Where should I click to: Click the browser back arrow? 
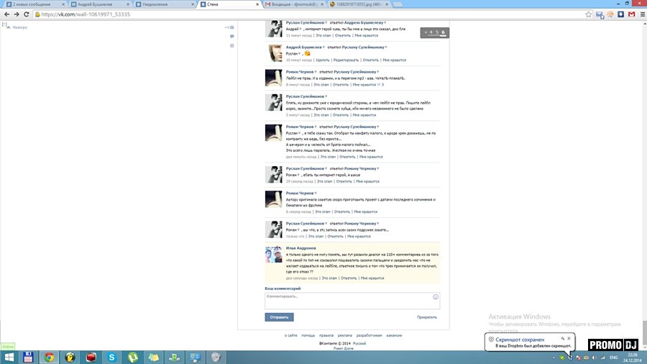(x=6, y=14)
